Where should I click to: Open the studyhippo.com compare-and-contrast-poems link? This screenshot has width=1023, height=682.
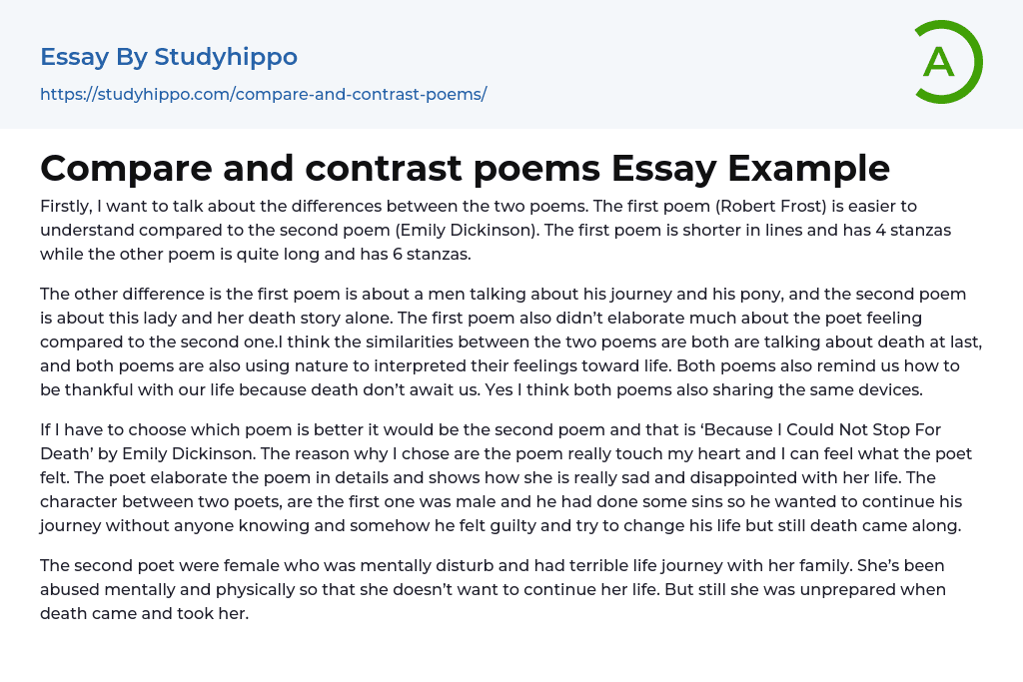pos(263,95)
